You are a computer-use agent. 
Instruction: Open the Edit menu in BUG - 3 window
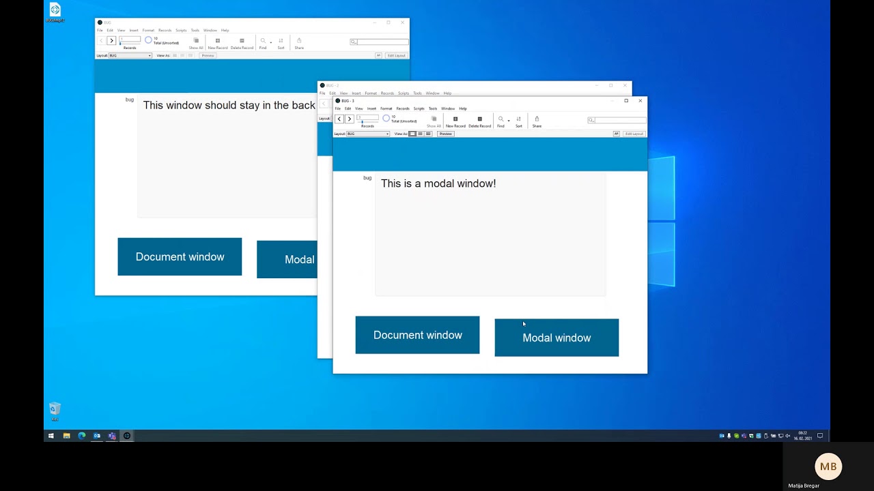[x=348, y=108]
